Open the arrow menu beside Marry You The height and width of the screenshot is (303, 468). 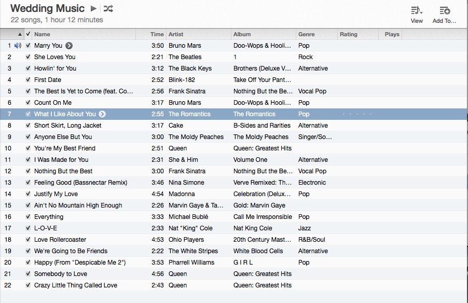coord(69,46)
